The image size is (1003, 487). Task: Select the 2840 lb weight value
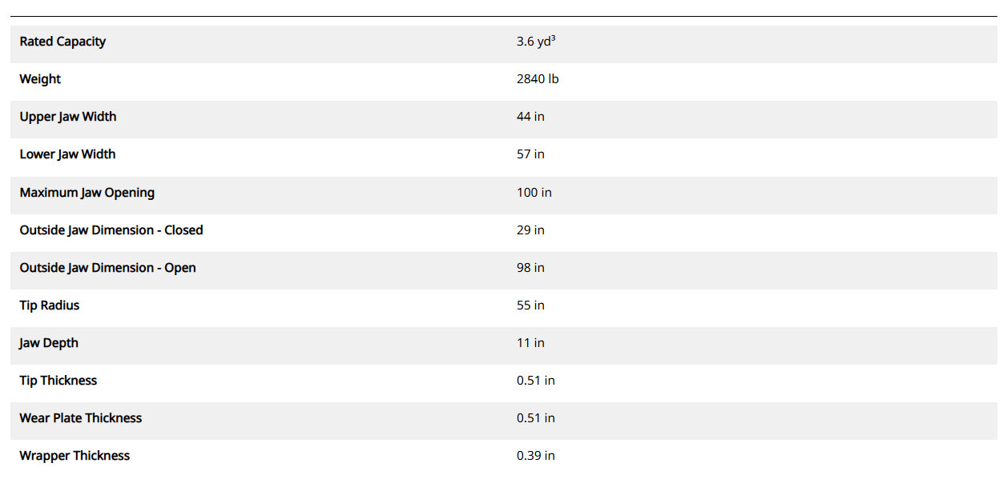pyautogui.click(x=538, y=79)
